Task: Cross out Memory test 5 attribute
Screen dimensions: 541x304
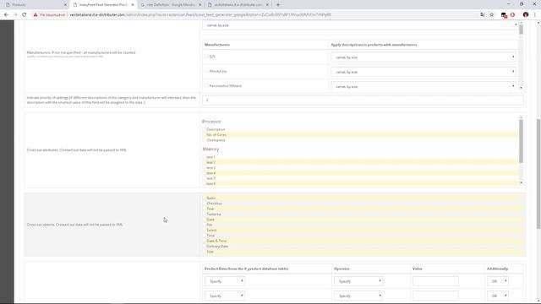Action: 205,178
